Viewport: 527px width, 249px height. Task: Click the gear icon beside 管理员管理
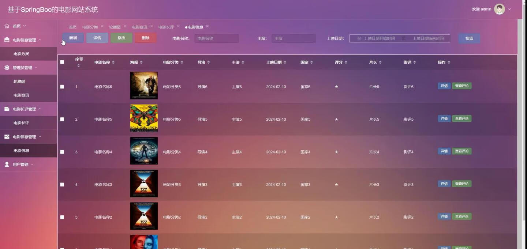7,68
